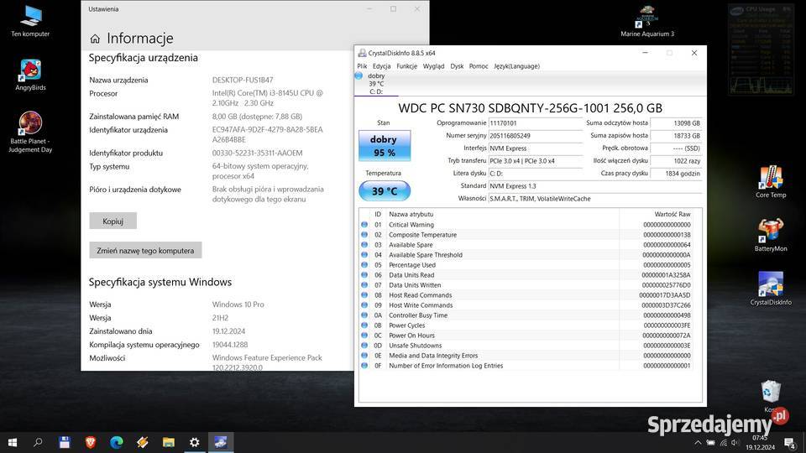
Task: Click the 39 °C temperature button
Action: [384, 191]
